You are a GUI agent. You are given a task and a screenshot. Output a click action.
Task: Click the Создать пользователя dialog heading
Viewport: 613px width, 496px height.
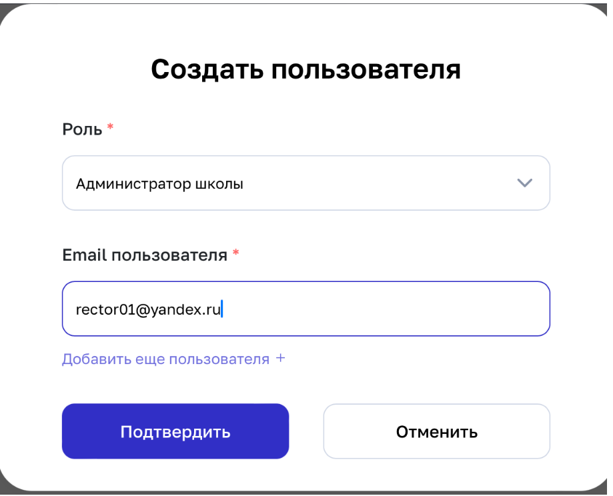point(305,70)
